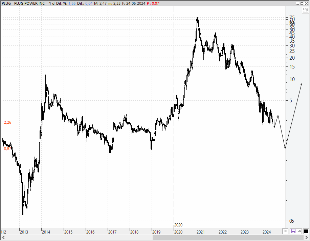The width and height of the screenshot is (310, 241).
Task: Click the 30 price axis label
Action: (292, 45)
